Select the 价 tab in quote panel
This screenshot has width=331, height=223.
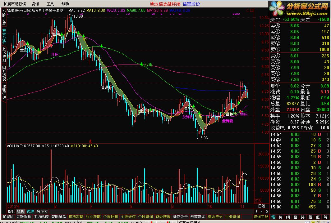pos(281,217)
